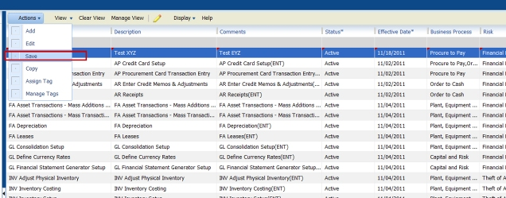Image resolution: width=506 pixels, height=198 pixels.
Task: Select FA Asset Transactions - Mass Additions name cell
Action: pos(59,105)
